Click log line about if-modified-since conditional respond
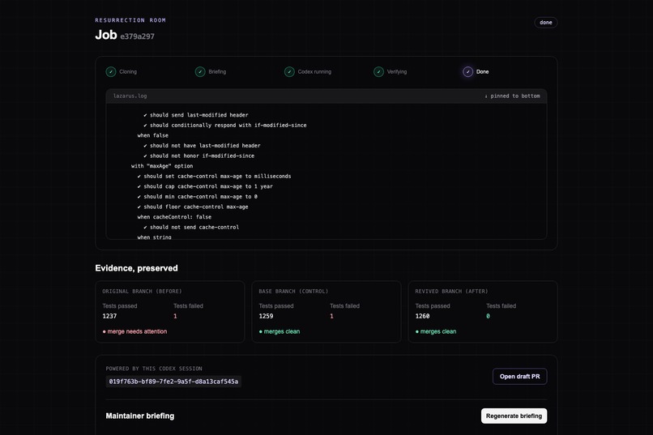653x435 pixels. [225, 126]
